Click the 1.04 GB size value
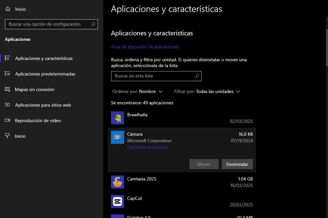 (x=245, y=179)
